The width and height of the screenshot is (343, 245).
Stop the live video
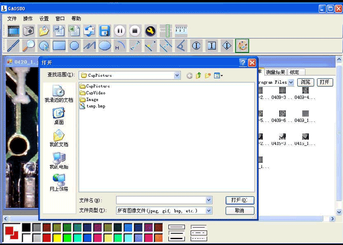(x=135, y=31)
